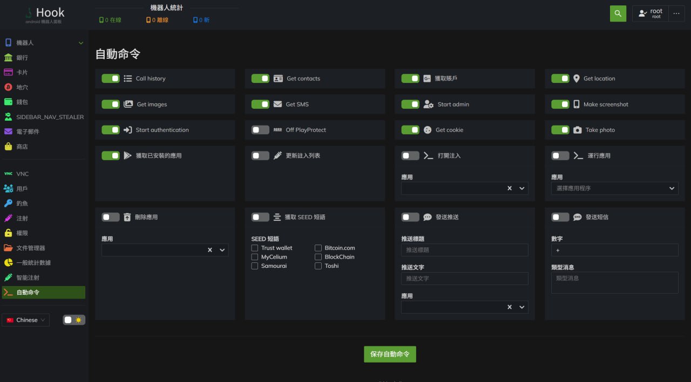Open the 選擇應用程序 dropdown
The image size is (691, 382).
click(614, 188)
